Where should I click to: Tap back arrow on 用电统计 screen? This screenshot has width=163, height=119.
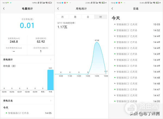pyautogui.click(x=58, y=9)
